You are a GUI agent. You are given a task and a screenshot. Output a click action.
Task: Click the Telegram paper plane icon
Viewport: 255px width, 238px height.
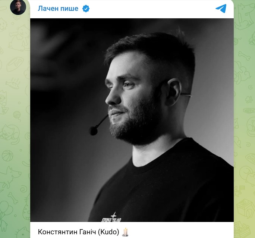pyautogui.click(x=221, y=9)
